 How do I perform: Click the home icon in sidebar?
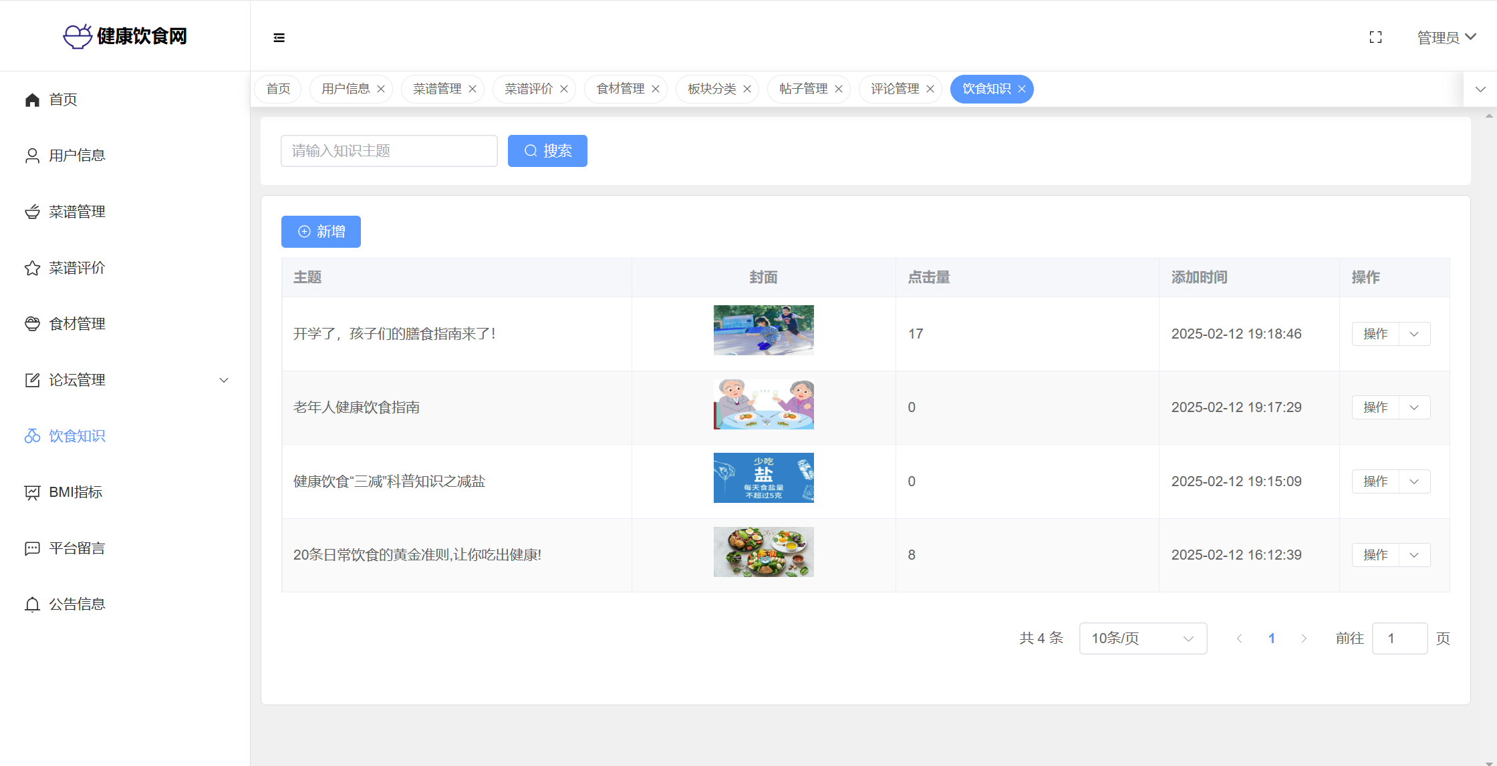(x=32, y=100)
